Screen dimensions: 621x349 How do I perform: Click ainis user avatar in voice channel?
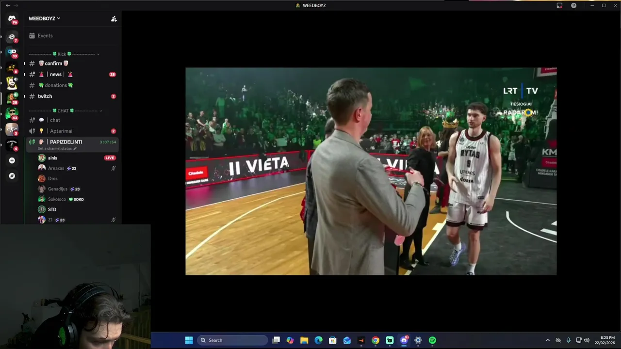(x=42, y=158)
